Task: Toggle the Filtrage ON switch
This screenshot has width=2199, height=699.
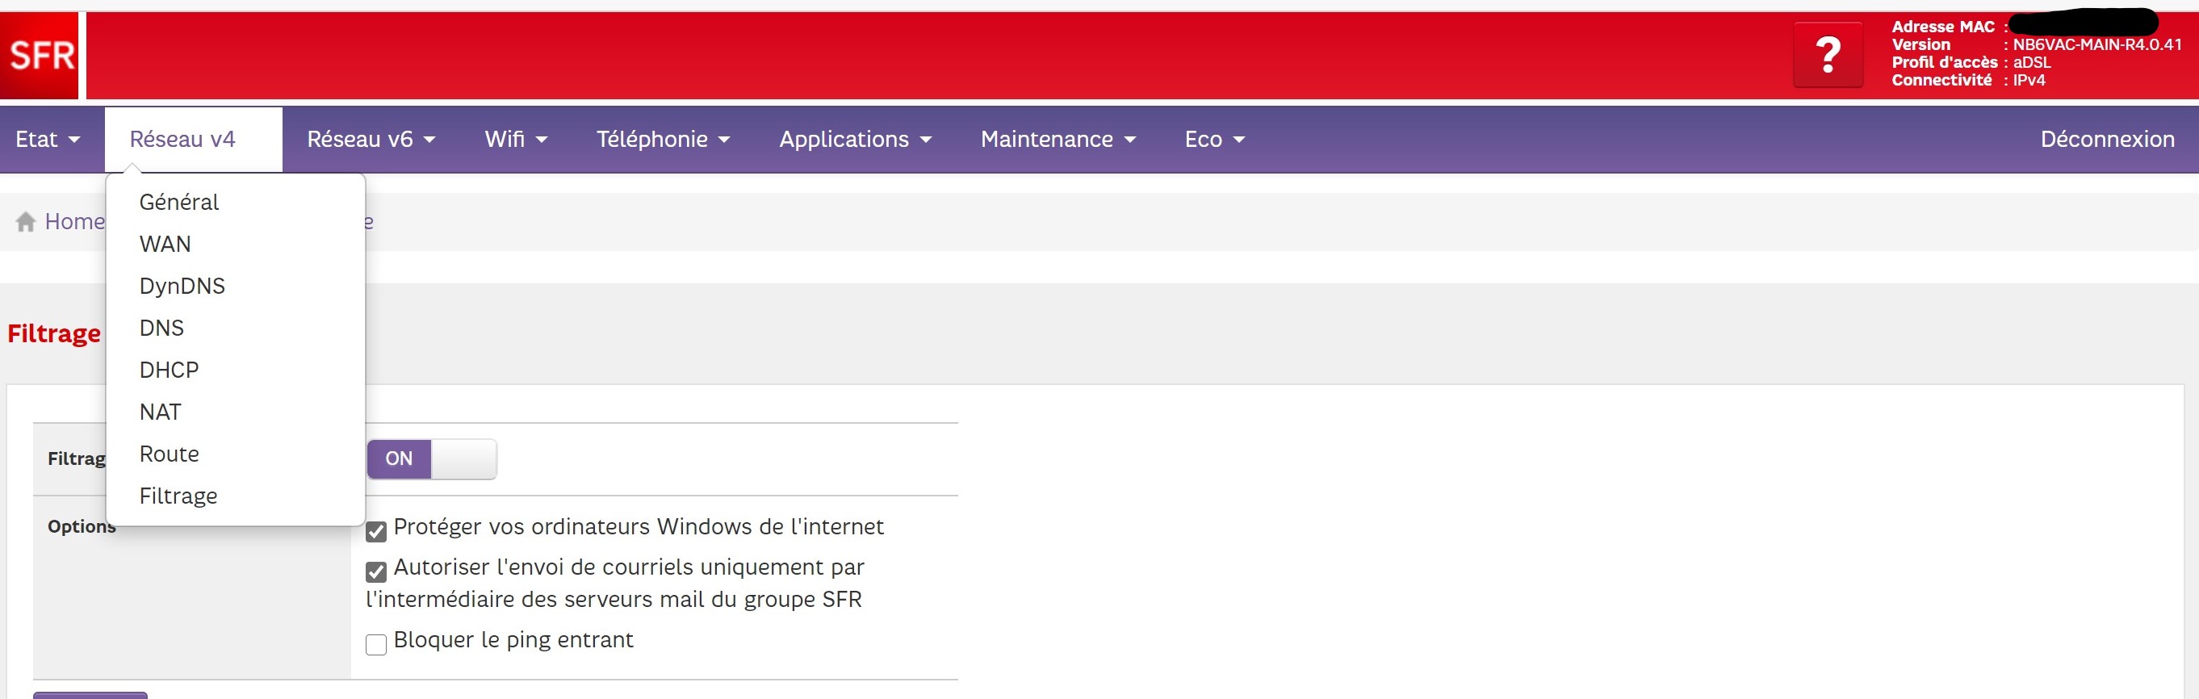Action: pos(431,459)
